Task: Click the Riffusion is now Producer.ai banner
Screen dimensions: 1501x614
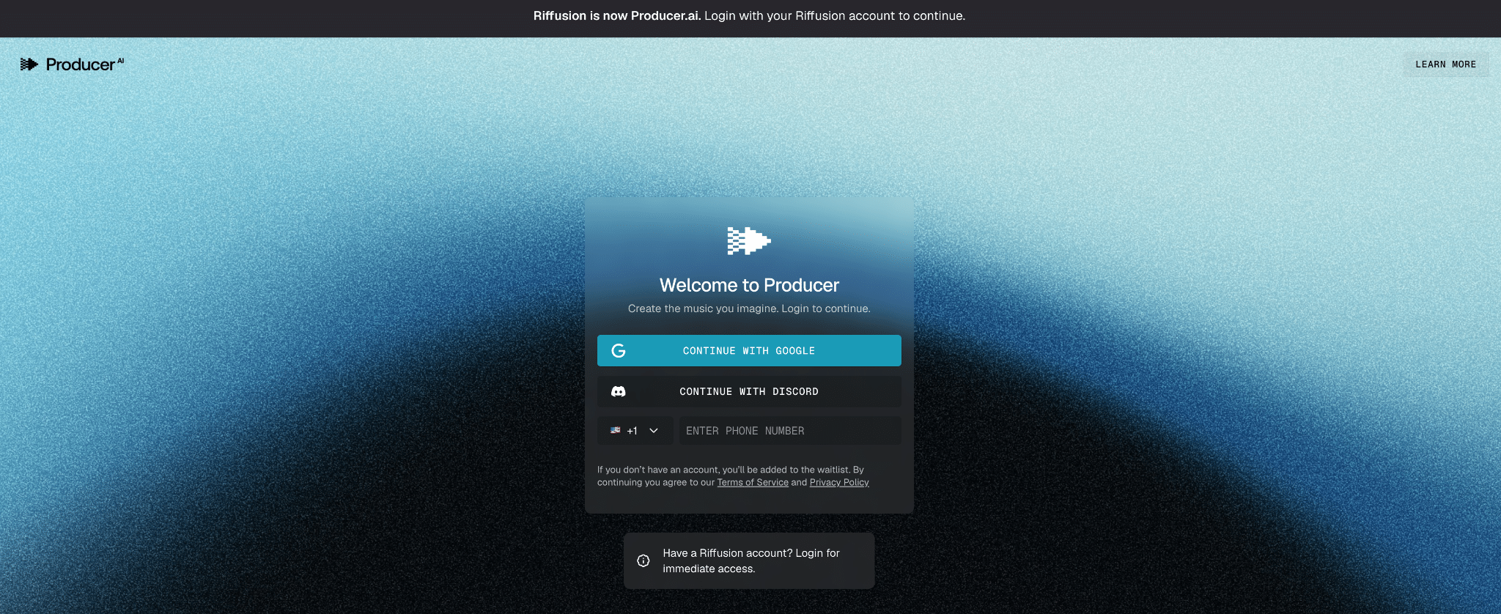Action: [749, 16]
